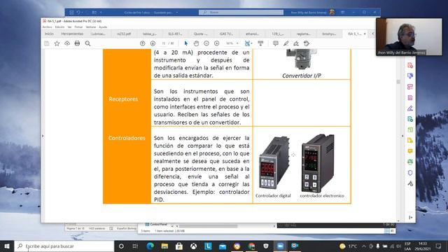Select the GAS TU document tab
This screenshot has width=448, height=252.
point(226,34)
